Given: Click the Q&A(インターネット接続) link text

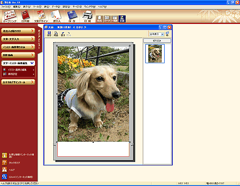Looking at the screenshot, I should pyautogui.click(x=21, y=177).
